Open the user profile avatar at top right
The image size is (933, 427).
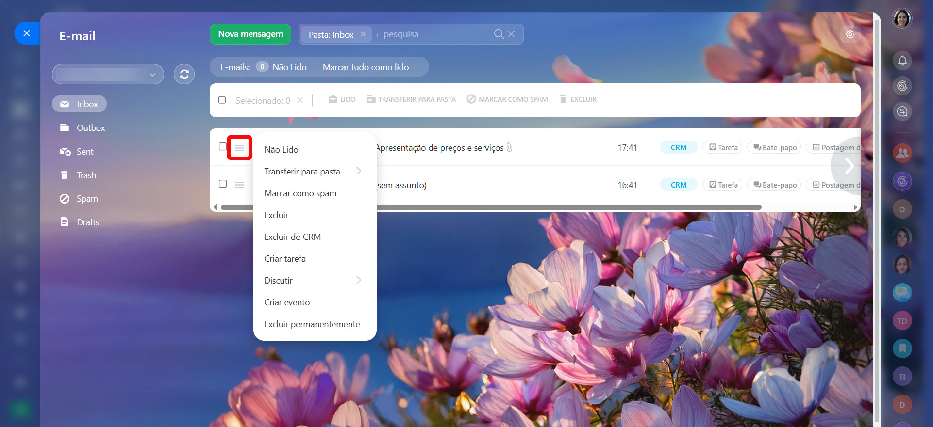902,18
